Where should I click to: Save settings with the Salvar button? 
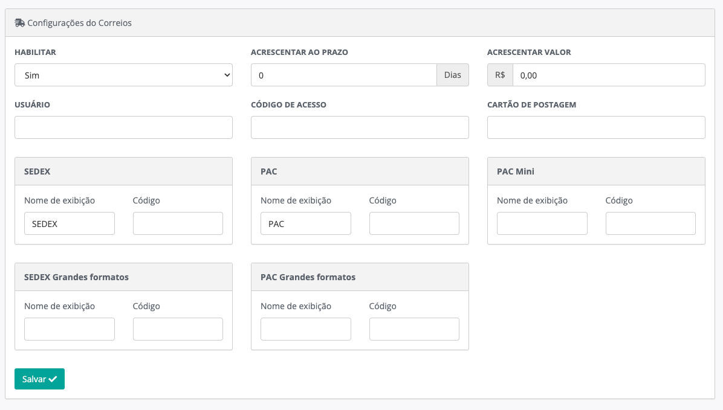point(40,379)
